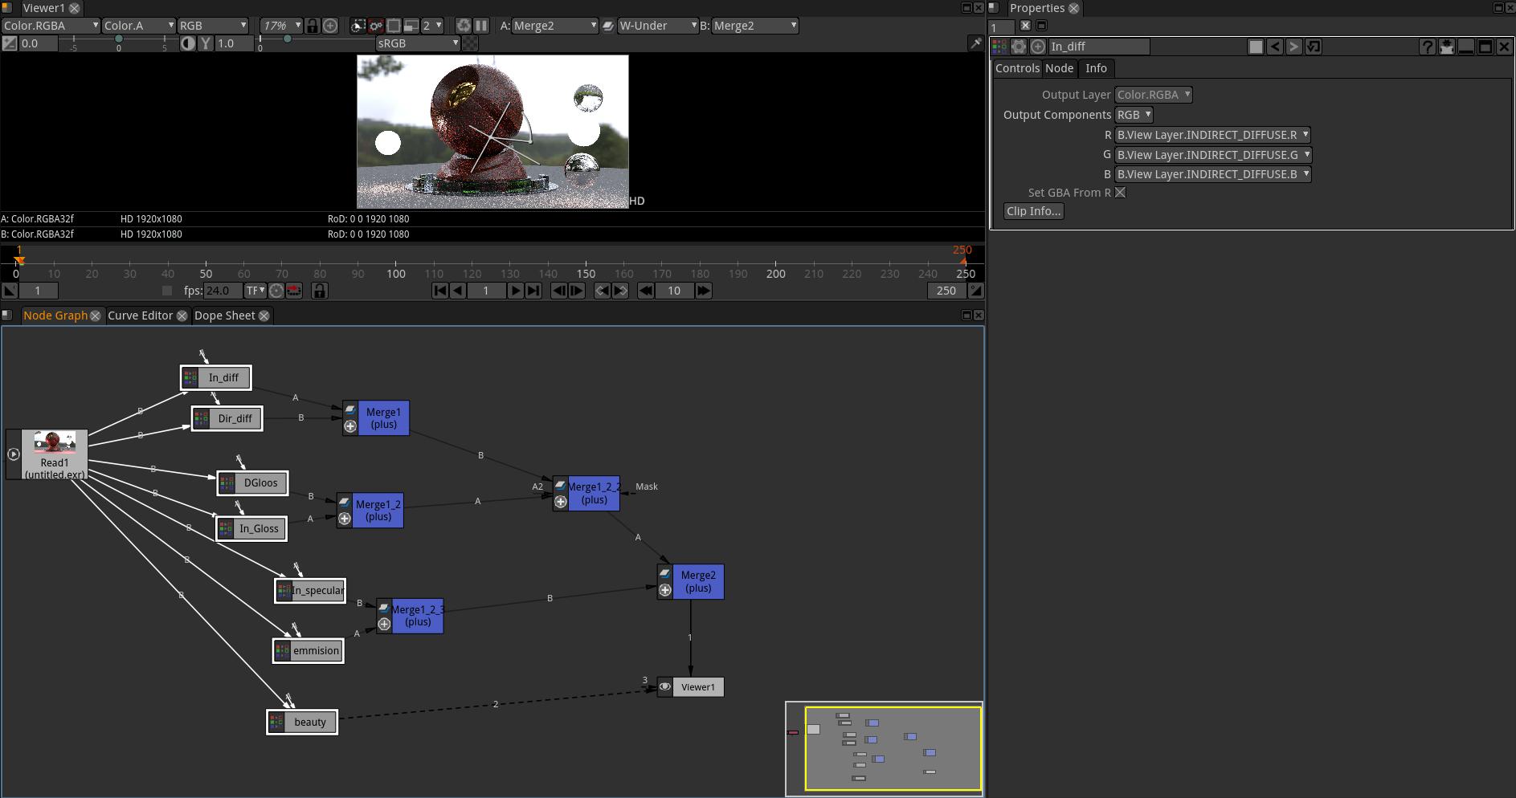Expand the sRGB colorspace dropdown

[x=418, y=43]
